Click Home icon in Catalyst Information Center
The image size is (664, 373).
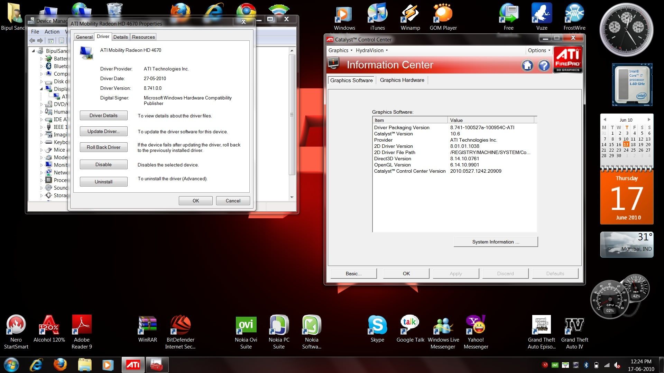(x=527, y=65)
